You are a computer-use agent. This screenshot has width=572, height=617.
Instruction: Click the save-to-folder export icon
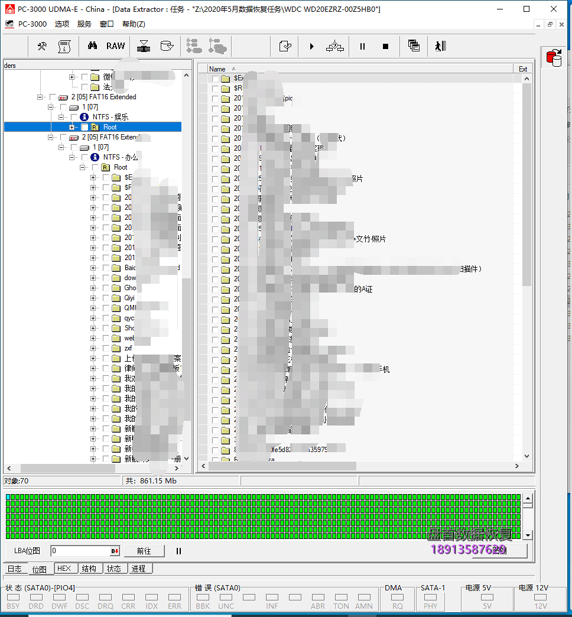[x=285, y=47]
